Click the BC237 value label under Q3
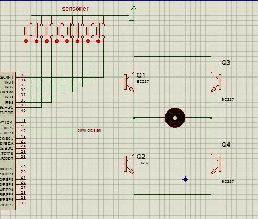This screenshot has width=258, height=219. coord(227,100)
